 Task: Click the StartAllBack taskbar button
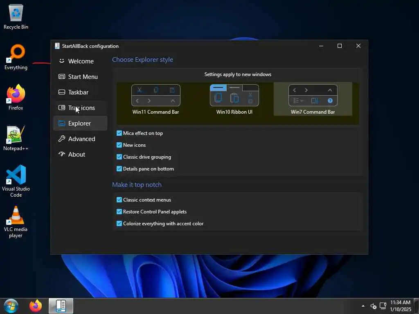(x=61, y=306)
